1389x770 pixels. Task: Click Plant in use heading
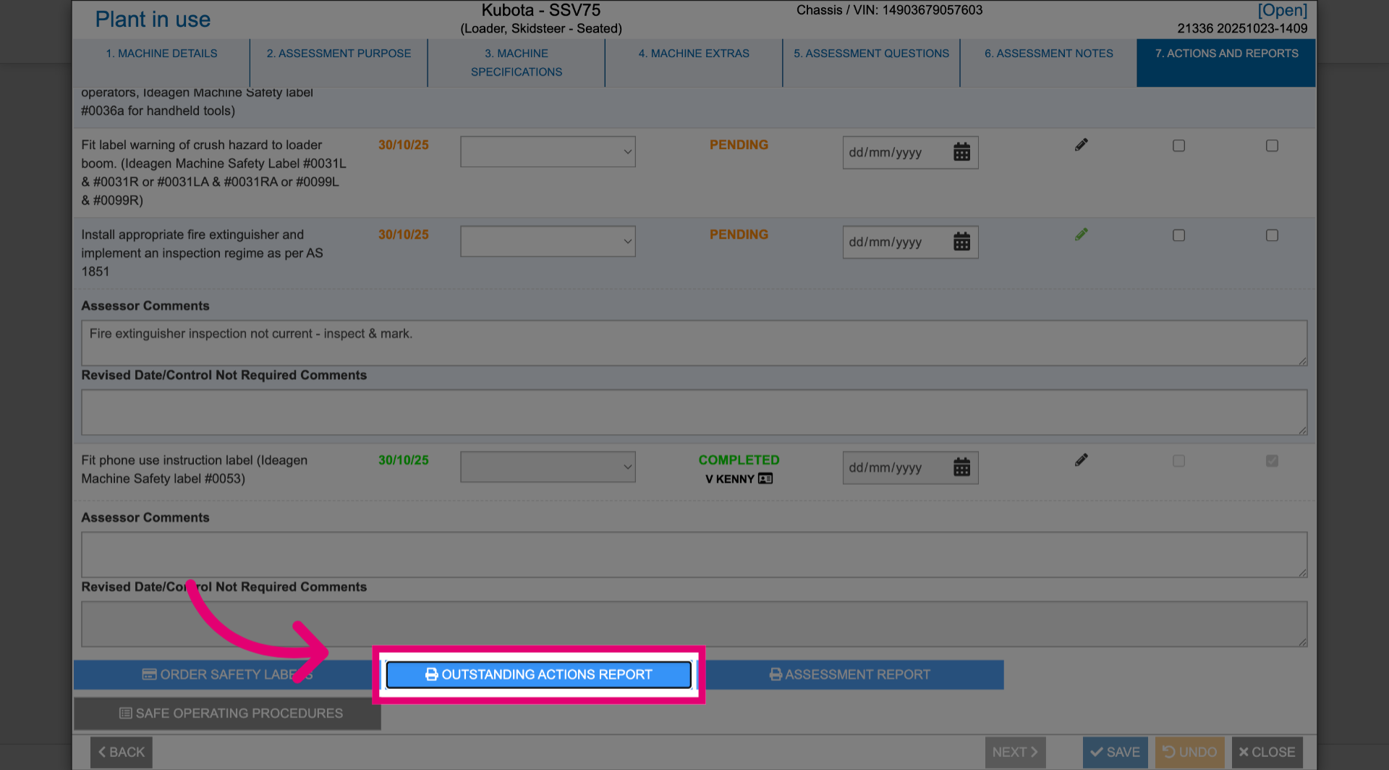pyautogui.click(x=153, y=20)
